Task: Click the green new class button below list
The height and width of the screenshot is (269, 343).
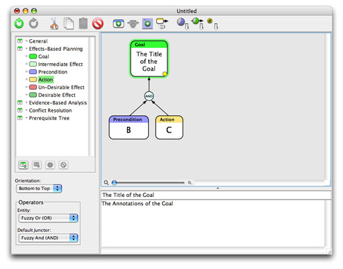Action: (23, 165)
